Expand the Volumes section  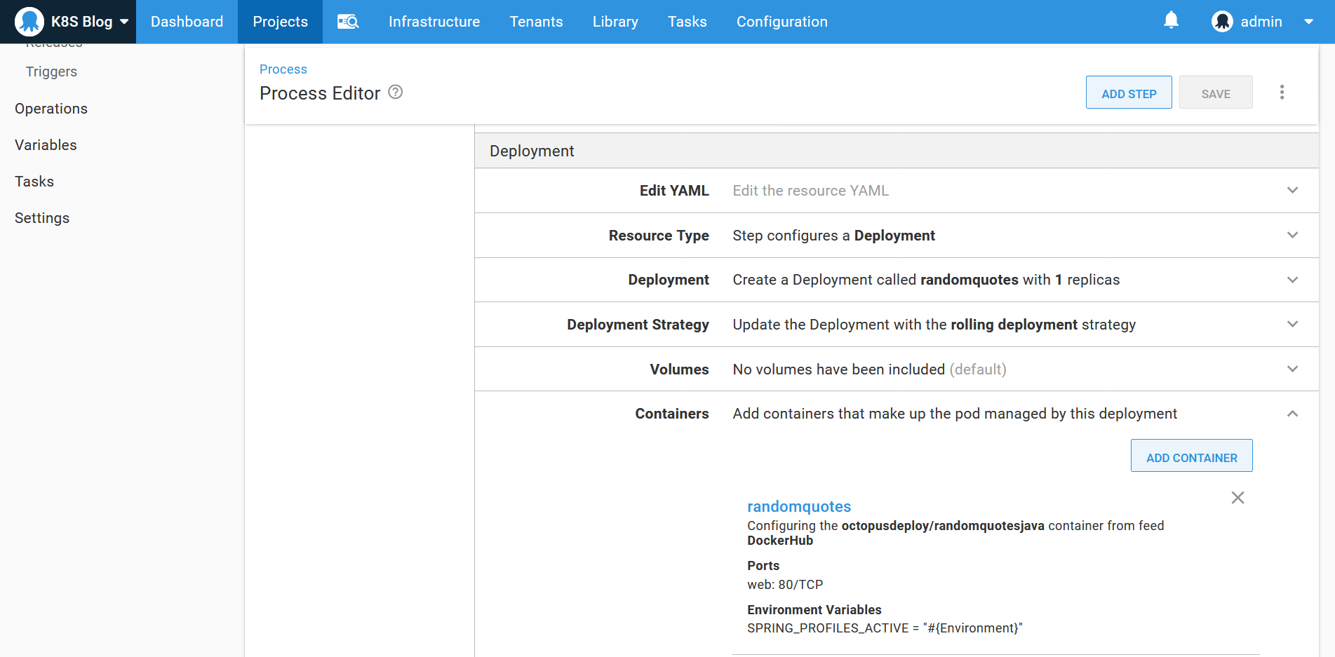point(1292,370)
